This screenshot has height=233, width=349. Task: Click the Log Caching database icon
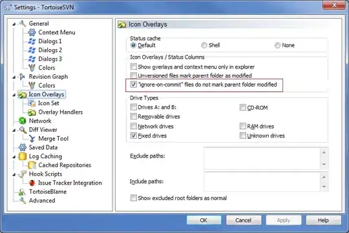coord(23,156)
